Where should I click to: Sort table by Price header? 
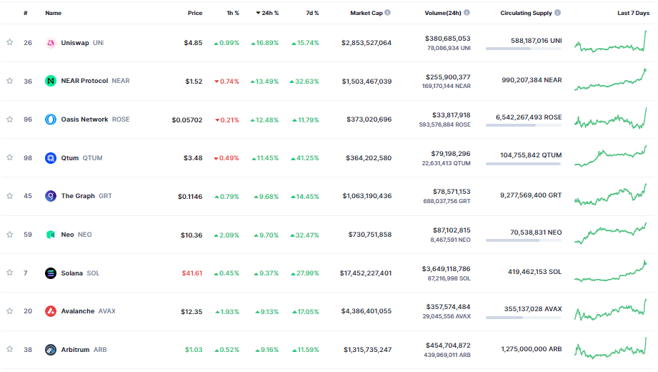195,13
